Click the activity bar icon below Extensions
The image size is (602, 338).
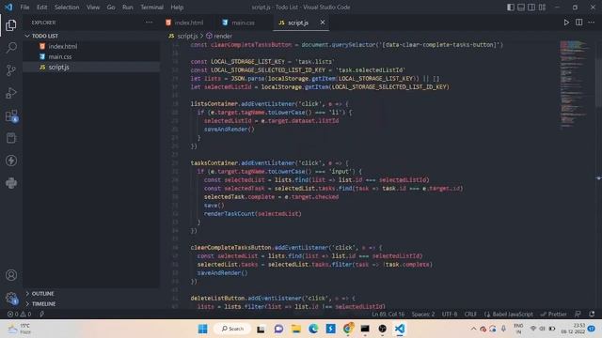pos(11,138)
